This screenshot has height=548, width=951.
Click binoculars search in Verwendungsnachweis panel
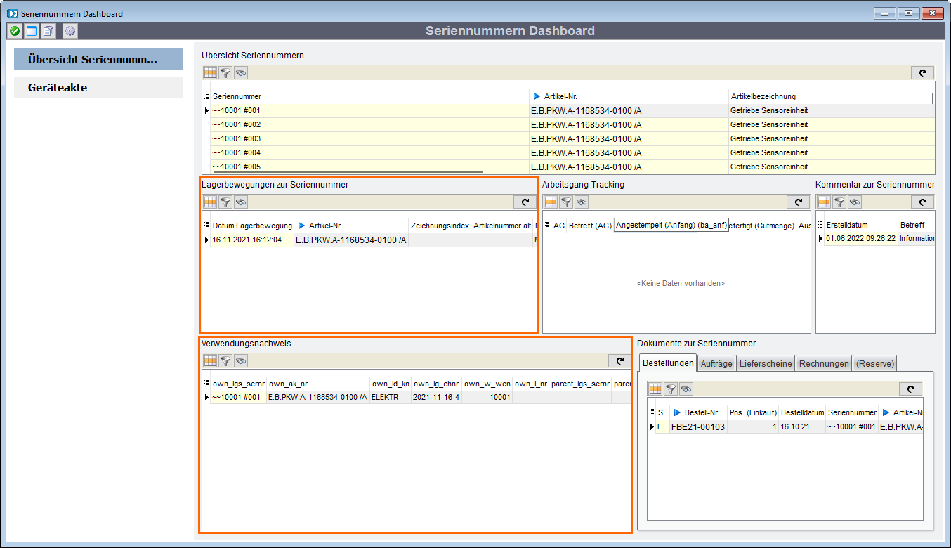241,360
